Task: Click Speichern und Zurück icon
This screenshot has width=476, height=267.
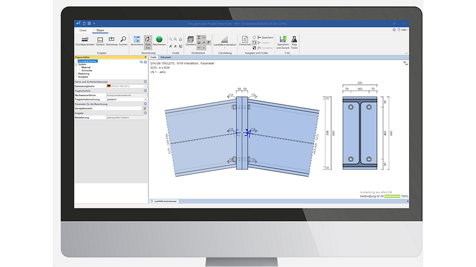Action: coord(281,40)
